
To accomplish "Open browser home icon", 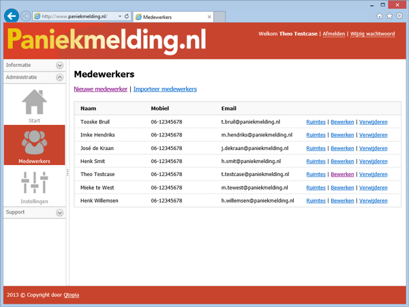I will pyautogui.click(x=380, y=16).
